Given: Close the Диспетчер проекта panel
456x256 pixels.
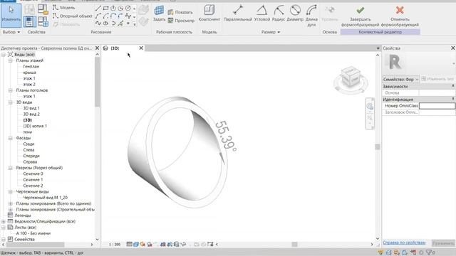Looking at the screenshot, I should click(x=97, y=48).
